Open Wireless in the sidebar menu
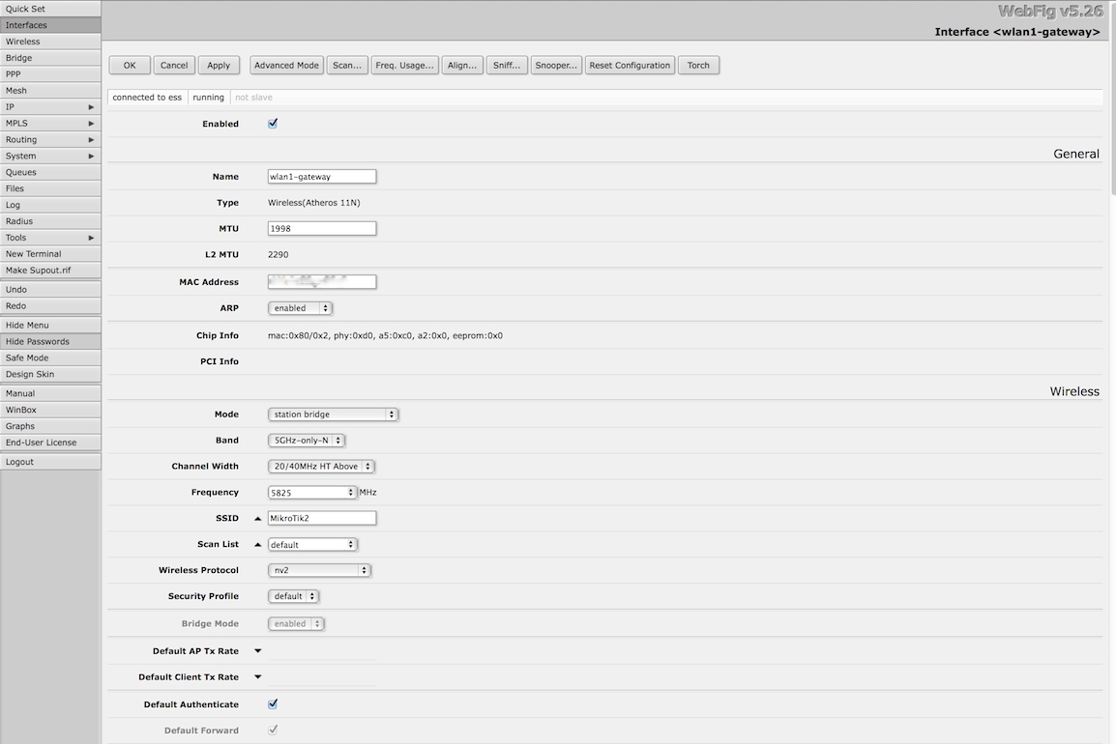 (50, 42)
